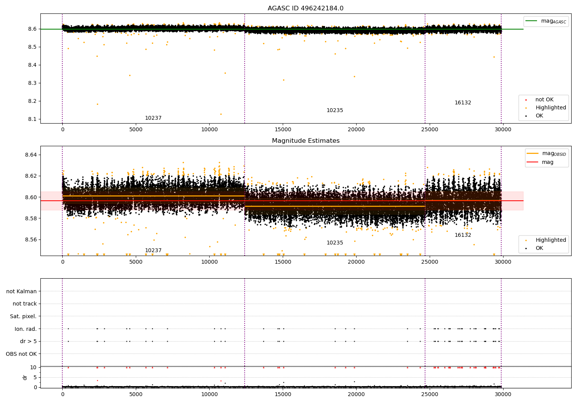Click the 8.3 y-axis tick label
The width and height of the screenshot is (577, 403).
click(x=32, y=83)
